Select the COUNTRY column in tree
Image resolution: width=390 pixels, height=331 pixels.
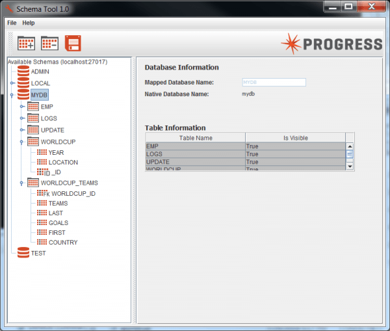click(62, 243)
